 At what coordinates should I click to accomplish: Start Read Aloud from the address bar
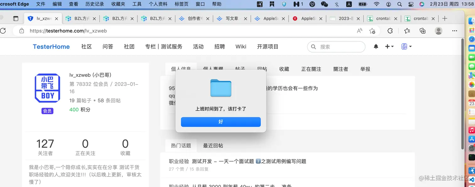click(x=359, y=30)
